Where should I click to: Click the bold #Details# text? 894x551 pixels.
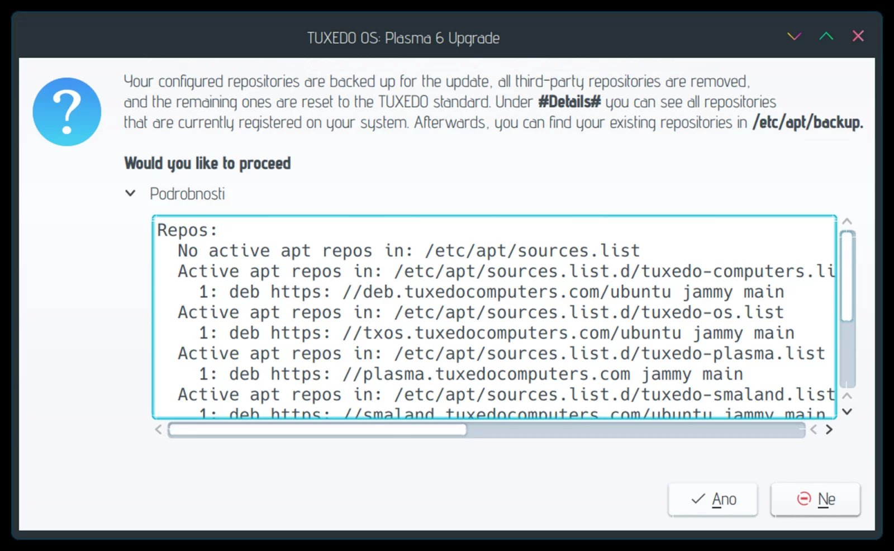tap(569, 102)
